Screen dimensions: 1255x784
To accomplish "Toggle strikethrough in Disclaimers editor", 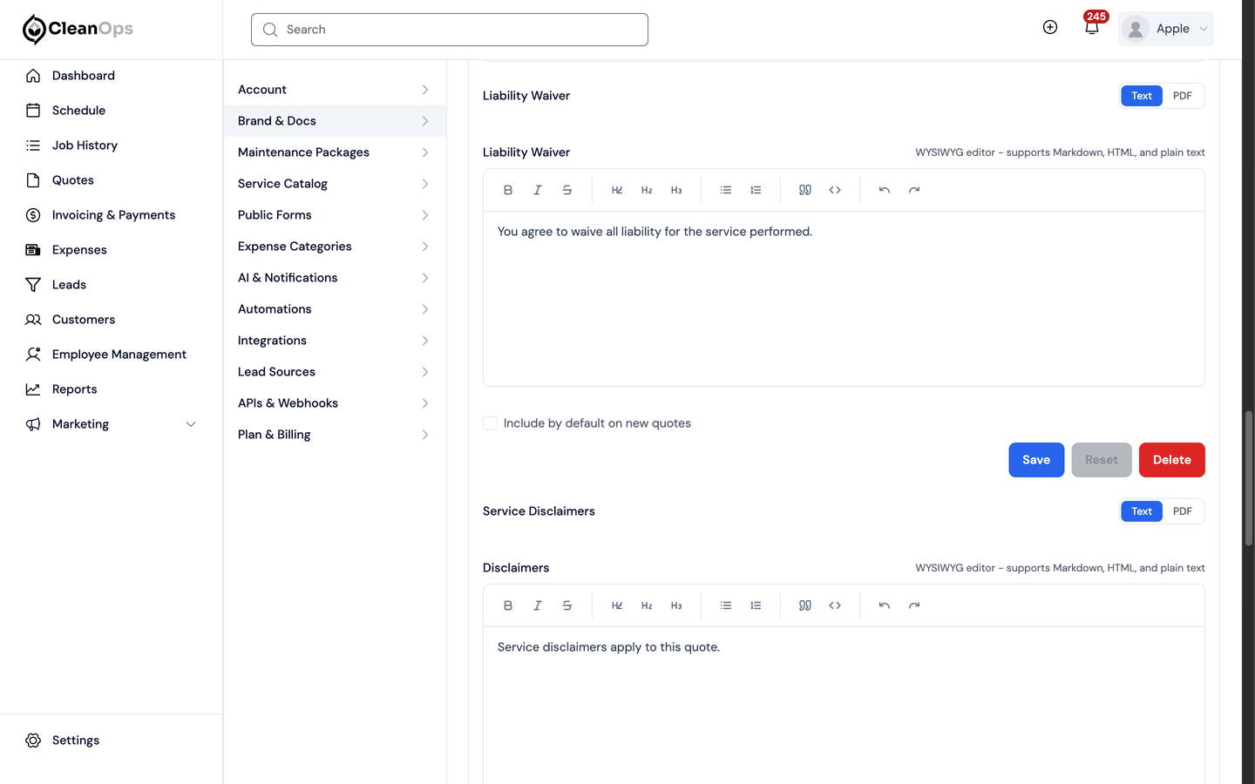I will pyautogui.click(x=567, y=605).
